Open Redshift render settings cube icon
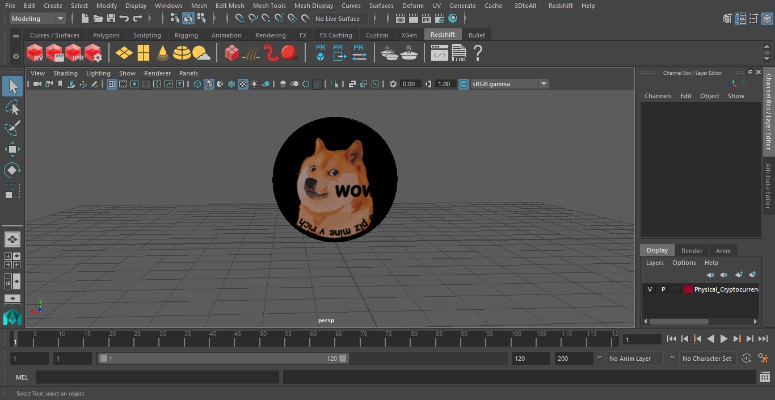This screenshot has width=775, height=400. pos(93,53)
